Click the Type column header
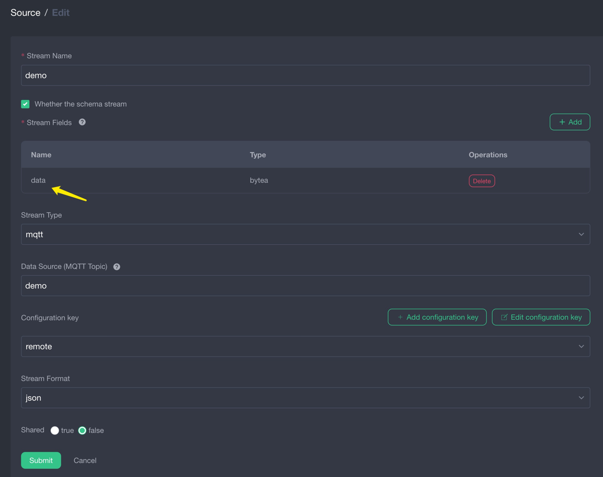Viewport: 603px width, 477px height. coord(258,155)
